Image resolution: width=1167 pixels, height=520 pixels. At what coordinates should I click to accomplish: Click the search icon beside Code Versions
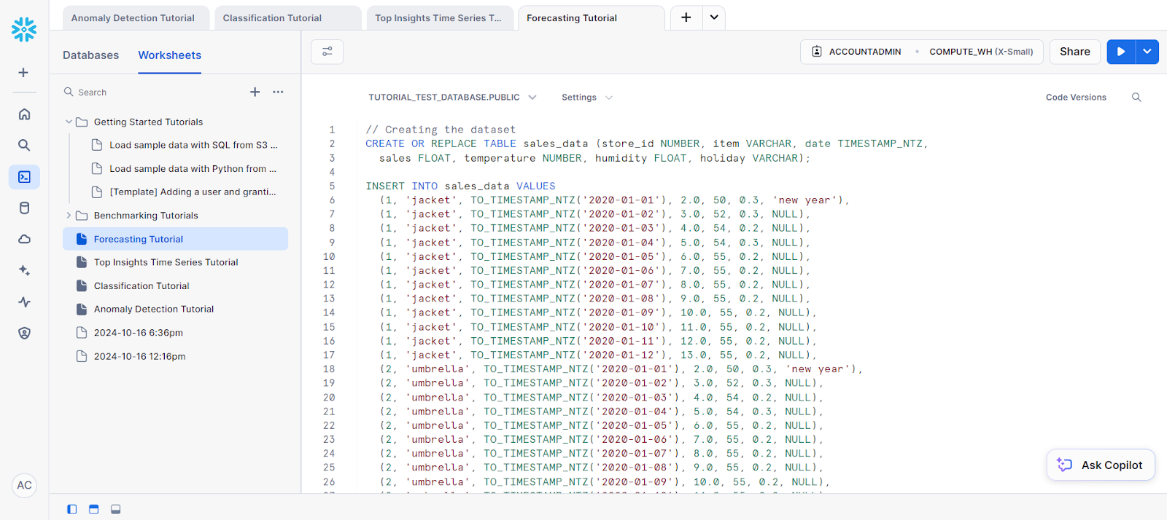pyautogui.click(x=1136, y=98)
